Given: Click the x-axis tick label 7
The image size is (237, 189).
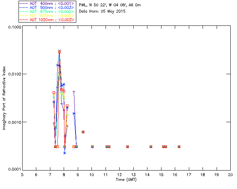Looking at the screenshot, I should click(x=50, y=175).
